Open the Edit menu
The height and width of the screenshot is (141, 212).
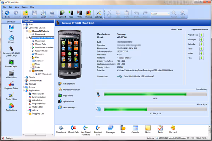pos(11,7)
